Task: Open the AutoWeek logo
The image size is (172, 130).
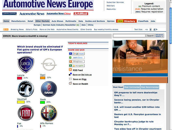Action: click(81, 14)
